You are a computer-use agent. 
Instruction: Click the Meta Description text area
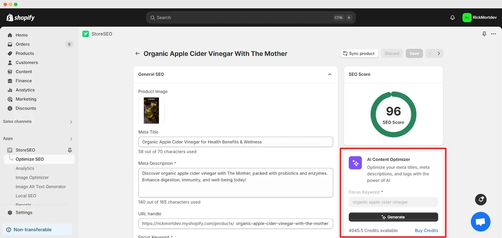[x=236, y=183]
